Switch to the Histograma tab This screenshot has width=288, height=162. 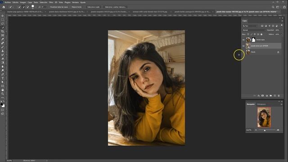[261, 104]
